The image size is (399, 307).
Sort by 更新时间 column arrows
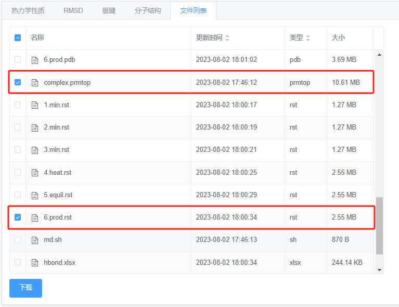[227, 38]
